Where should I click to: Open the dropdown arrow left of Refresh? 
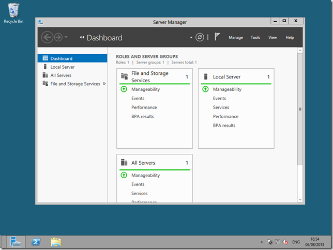(191, 37)
